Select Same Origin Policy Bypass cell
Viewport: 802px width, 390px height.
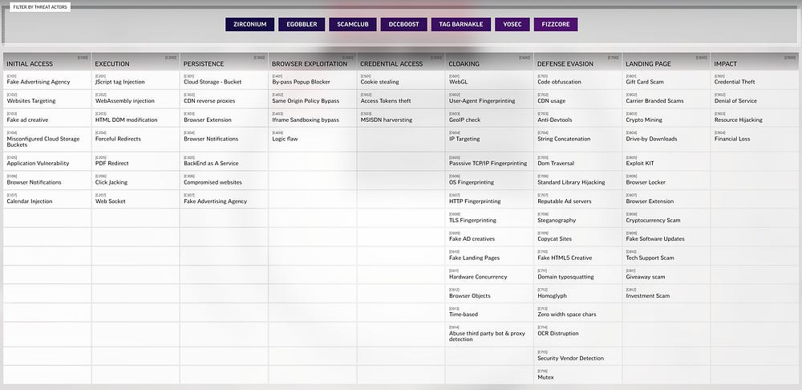click(313, 99)
